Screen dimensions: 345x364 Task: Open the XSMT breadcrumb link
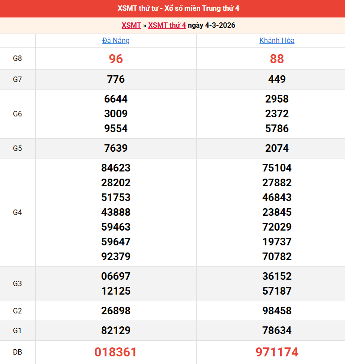click(131, 25)
